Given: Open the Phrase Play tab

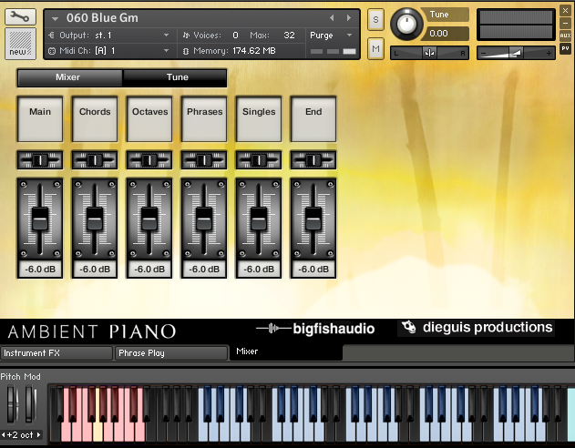Looking at the screenshot, I should [x=170, y=352].
